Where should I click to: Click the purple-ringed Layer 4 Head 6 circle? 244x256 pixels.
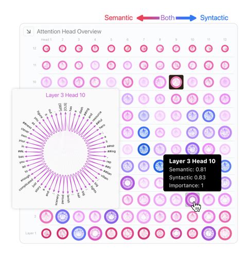pos(128,183)
